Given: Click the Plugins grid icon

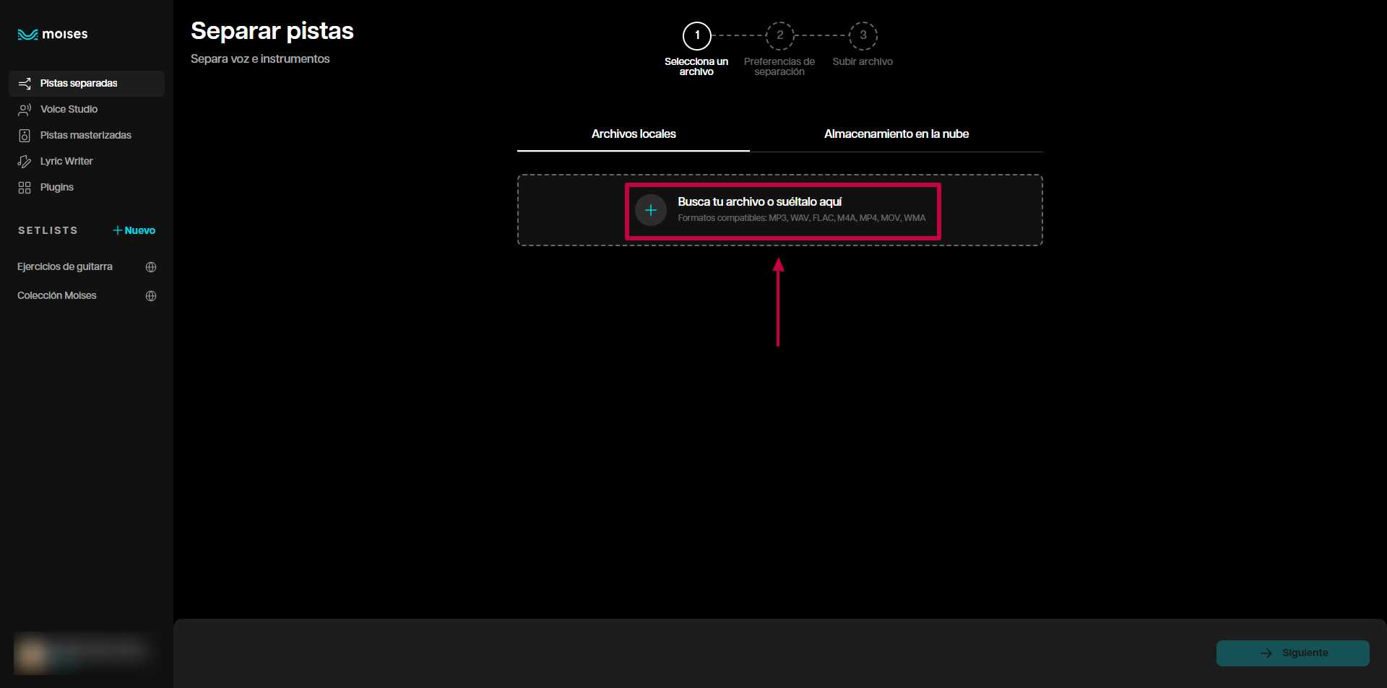Looking at the screenshot, I should pos(25,188).
